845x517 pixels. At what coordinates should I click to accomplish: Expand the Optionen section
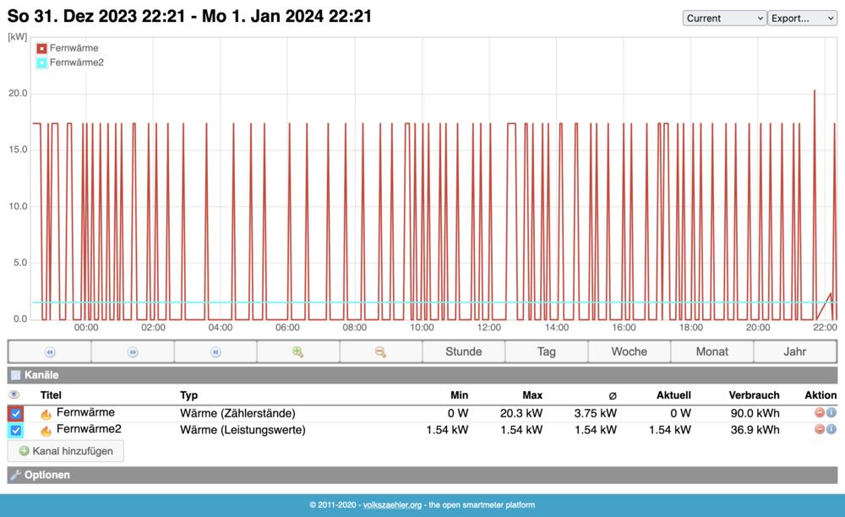(46, 475)
